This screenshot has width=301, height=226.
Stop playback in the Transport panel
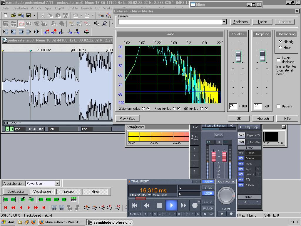click(x=159, y=205)
